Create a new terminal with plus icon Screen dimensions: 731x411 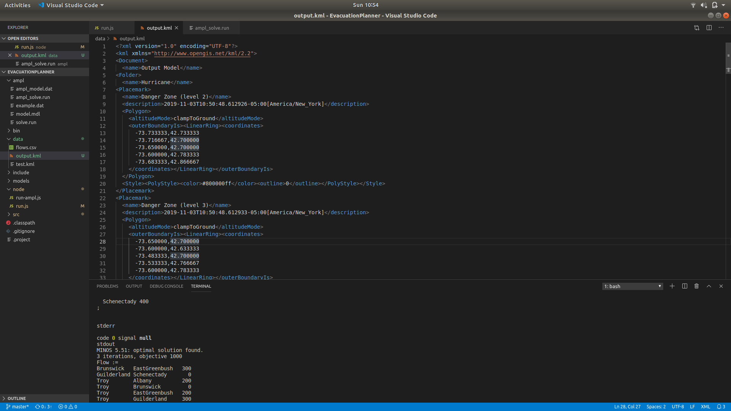click(x=672, y=286)
